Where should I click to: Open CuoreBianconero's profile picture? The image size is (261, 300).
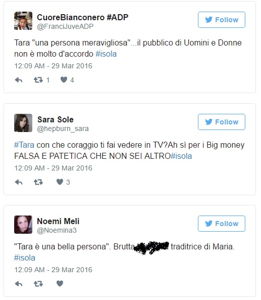click(23, 21)
